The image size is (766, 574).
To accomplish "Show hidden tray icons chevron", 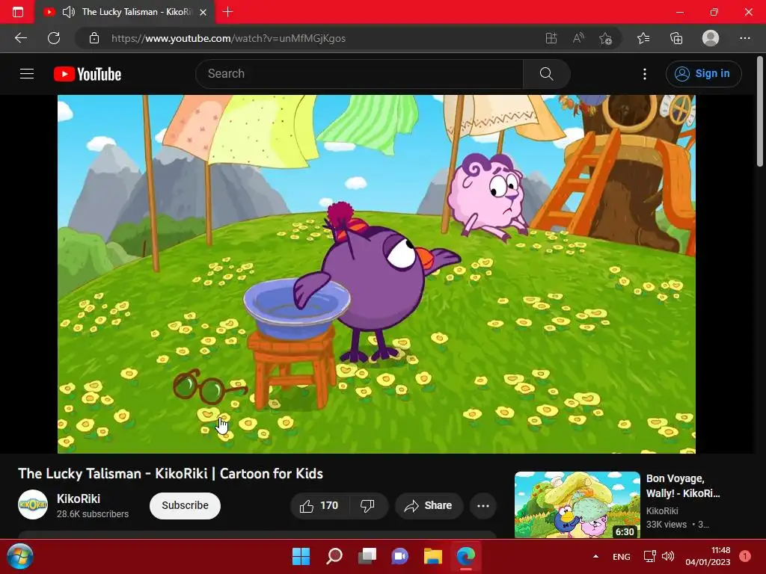I will click(595, 556).
